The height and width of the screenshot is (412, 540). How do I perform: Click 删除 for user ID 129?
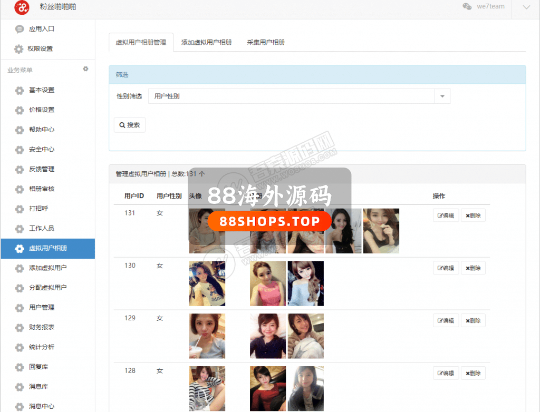pos(473,321)
